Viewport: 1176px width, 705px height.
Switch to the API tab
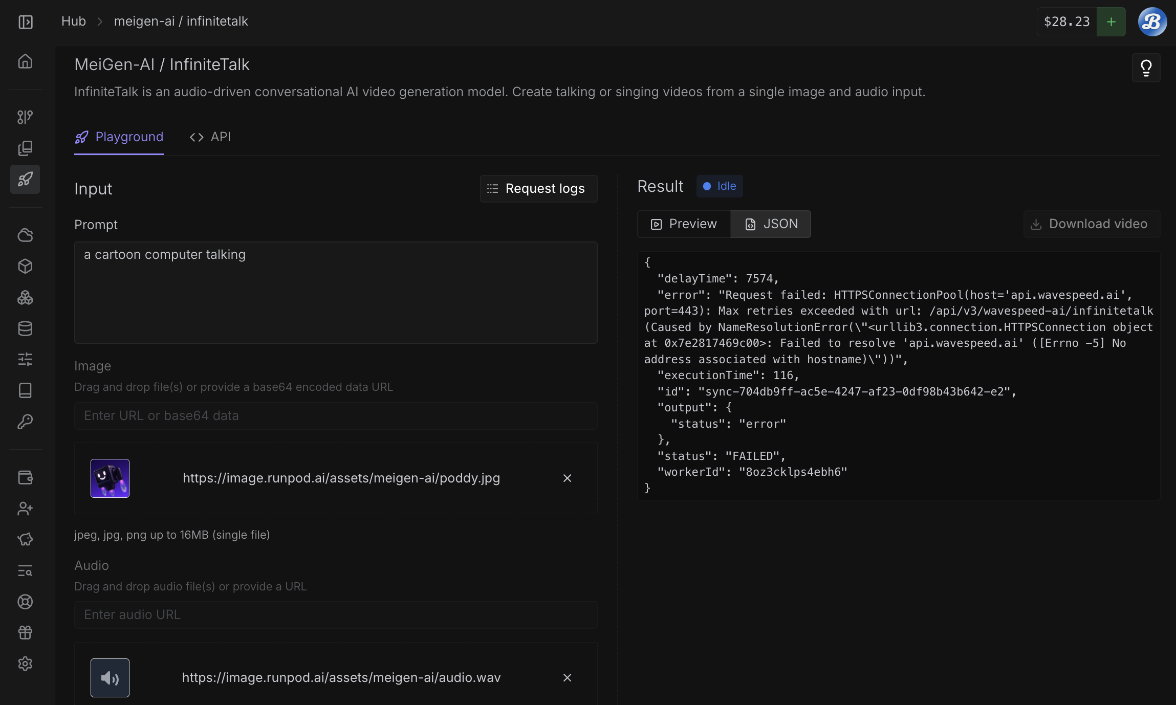(x=210, y=137)
